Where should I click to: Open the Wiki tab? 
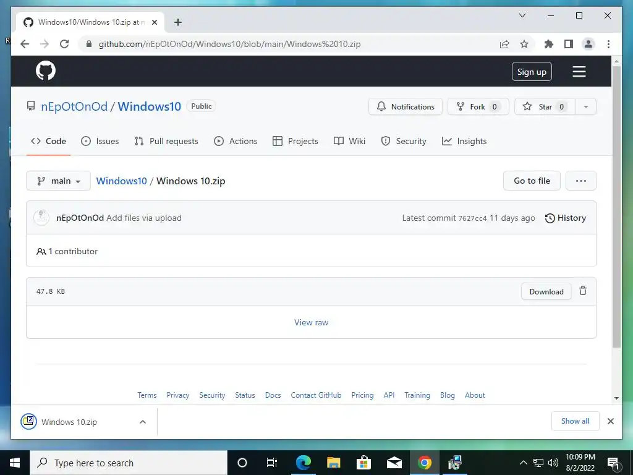coord(350,141)
